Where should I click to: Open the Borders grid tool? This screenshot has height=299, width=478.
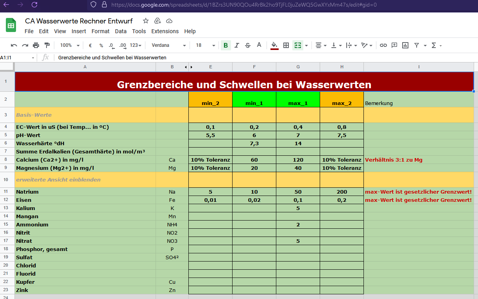tap(286, 45)
